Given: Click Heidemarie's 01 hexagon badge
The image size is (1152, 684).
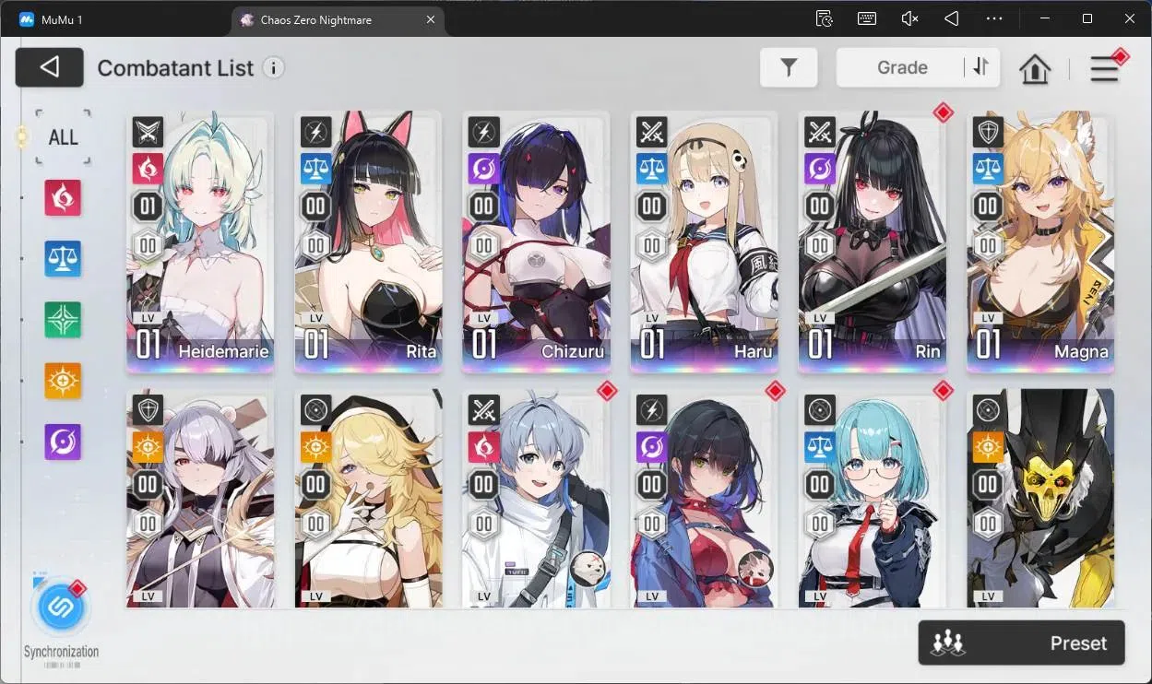Looking at the screenshot, I should click(148, 206).
